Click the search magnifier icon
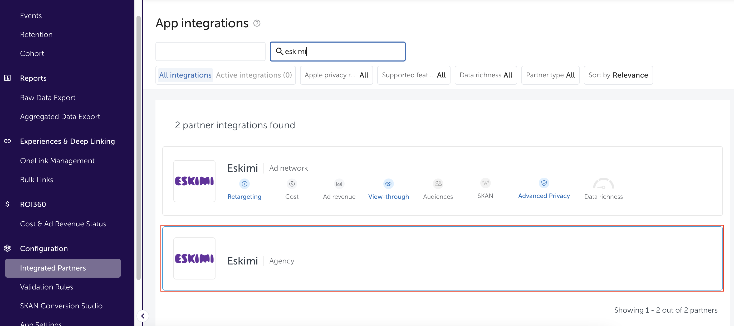 pyautogui.click(x=279, y=52)
